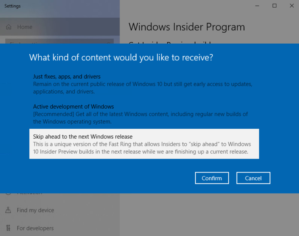Confirm the content selection
The image size is (299, 236).
[x=212, y=178]
